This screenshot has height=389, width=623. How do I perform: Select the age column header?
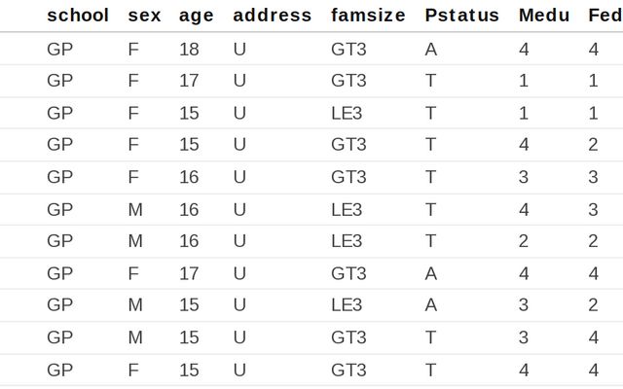tap(197, 16)
